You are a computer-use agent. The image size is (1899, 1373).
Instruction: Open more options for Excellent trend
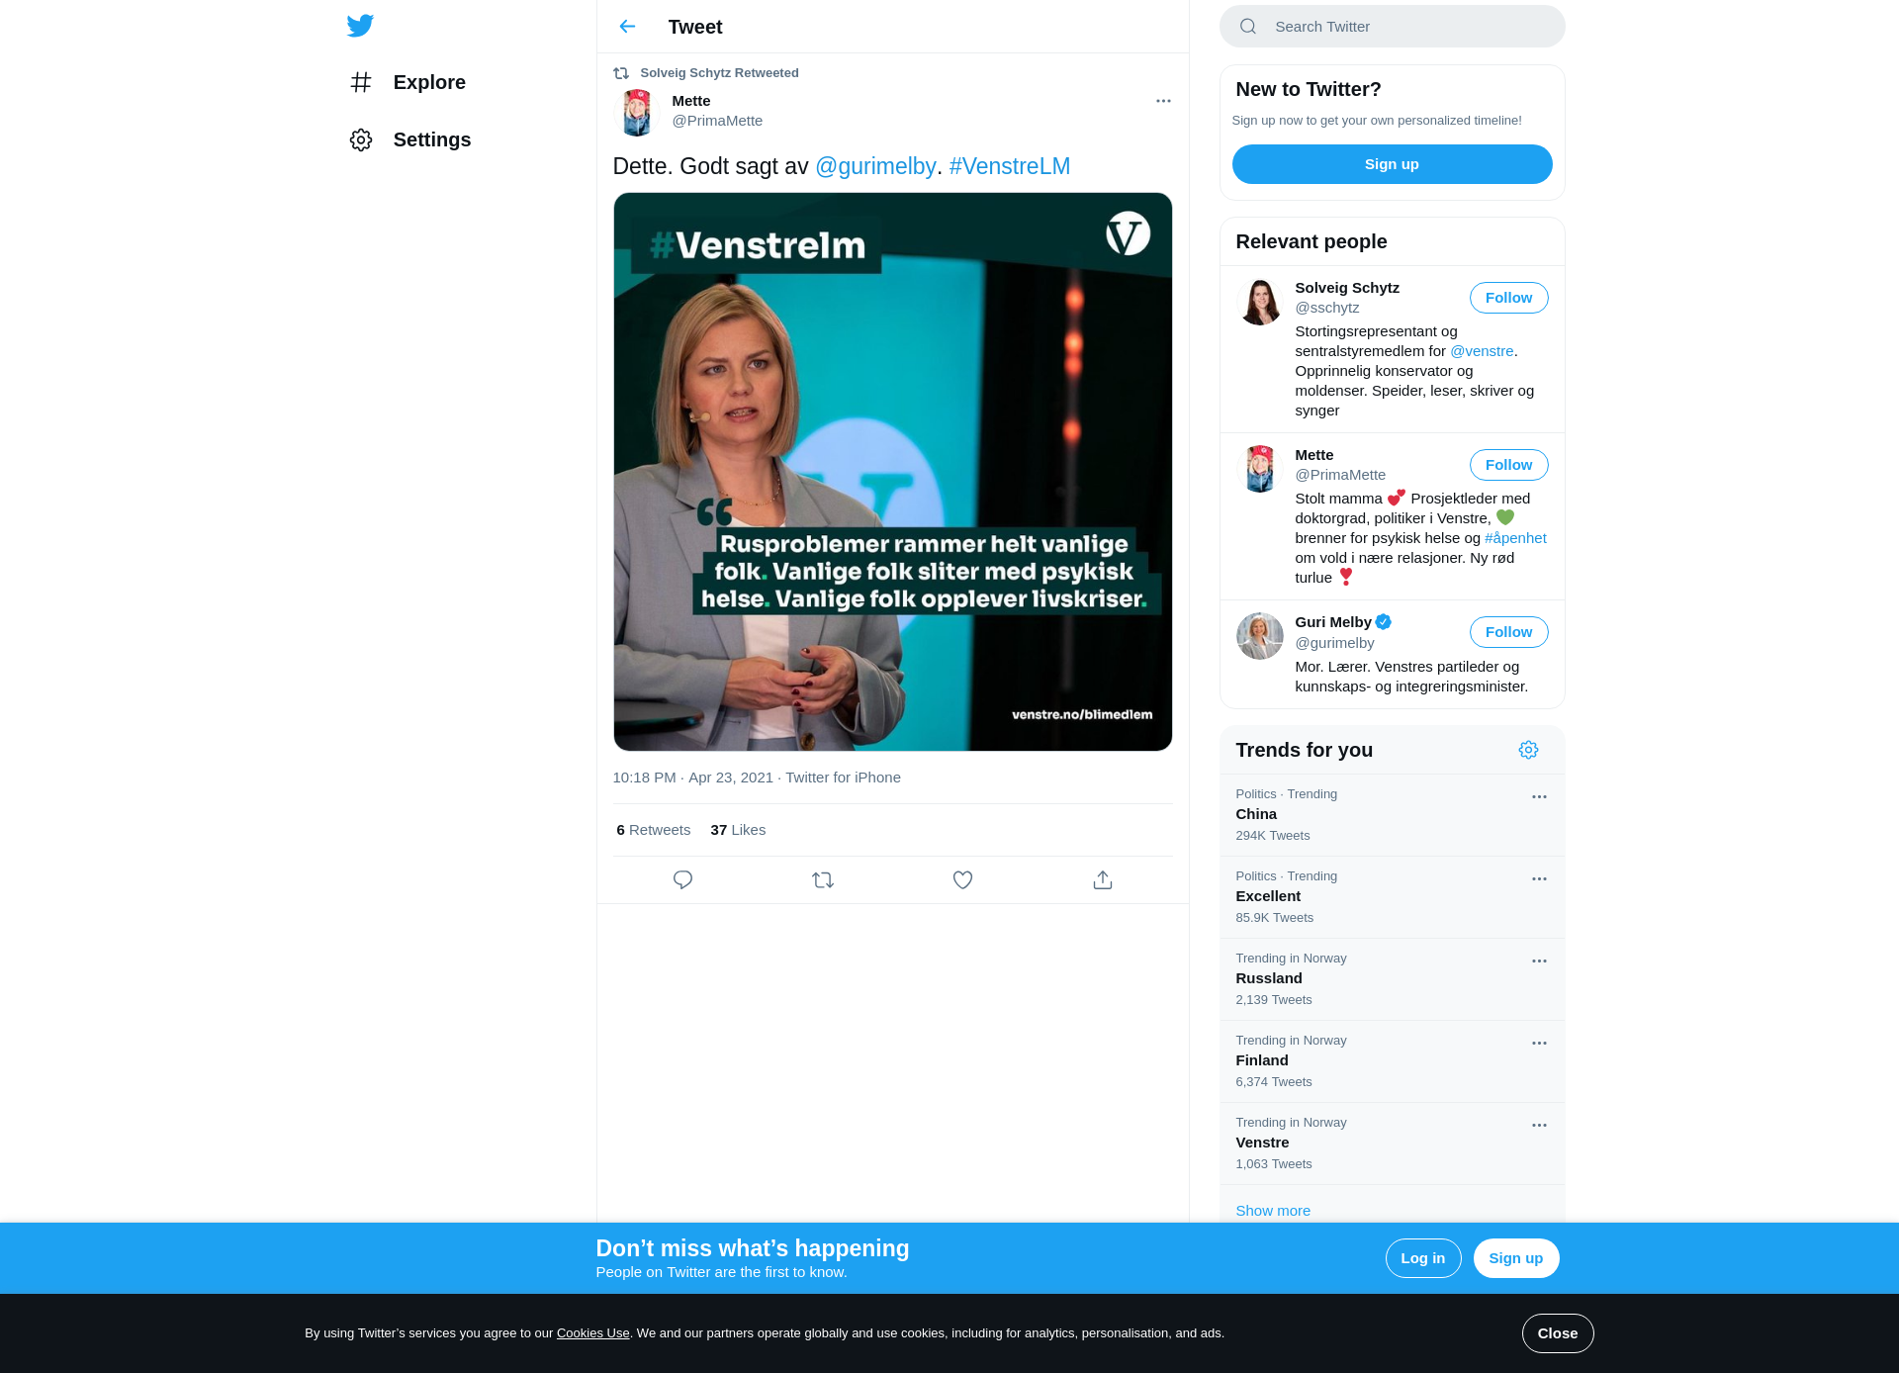[x=1539, y=878]
